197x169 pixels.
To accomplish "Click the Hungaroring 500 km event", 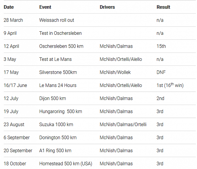I will coord(61,112).
